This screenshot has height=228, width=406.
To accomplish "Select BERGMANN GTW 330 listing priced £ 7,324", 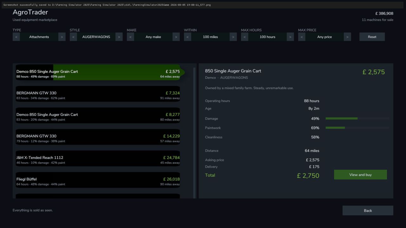I will click(98, 94).
